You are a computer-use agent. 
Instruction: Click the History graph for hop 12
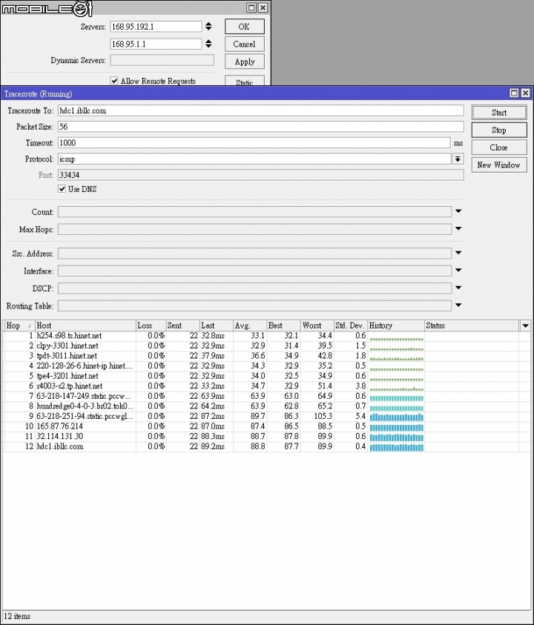396,447
